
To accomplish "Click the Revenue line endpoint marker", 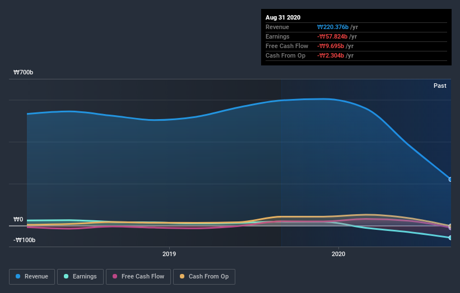I will click(x=450, y=179).
